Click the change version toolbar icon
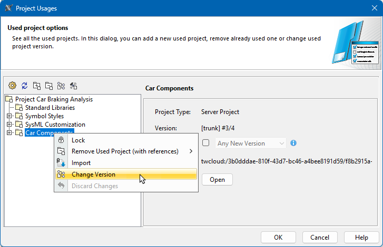This screenshot has height=247, width=383. (61, 85)
